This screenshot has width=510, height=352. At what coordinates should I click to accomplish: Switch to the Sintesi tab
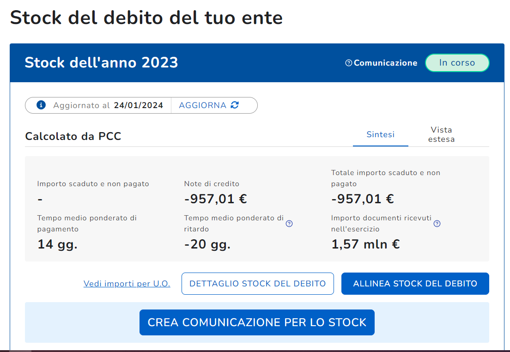381,134
